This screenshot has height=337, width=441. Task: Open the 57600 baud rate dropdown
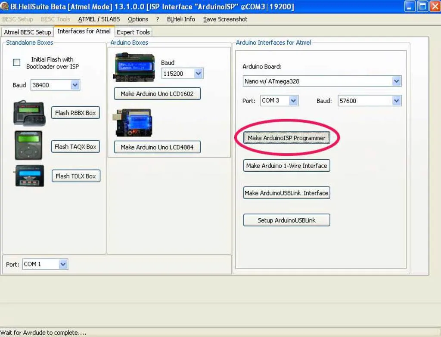397,101
